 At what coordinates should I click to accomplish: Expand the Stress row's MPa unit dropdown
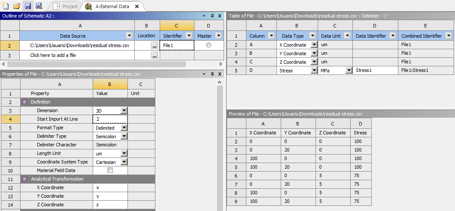(x=349, y=70)
